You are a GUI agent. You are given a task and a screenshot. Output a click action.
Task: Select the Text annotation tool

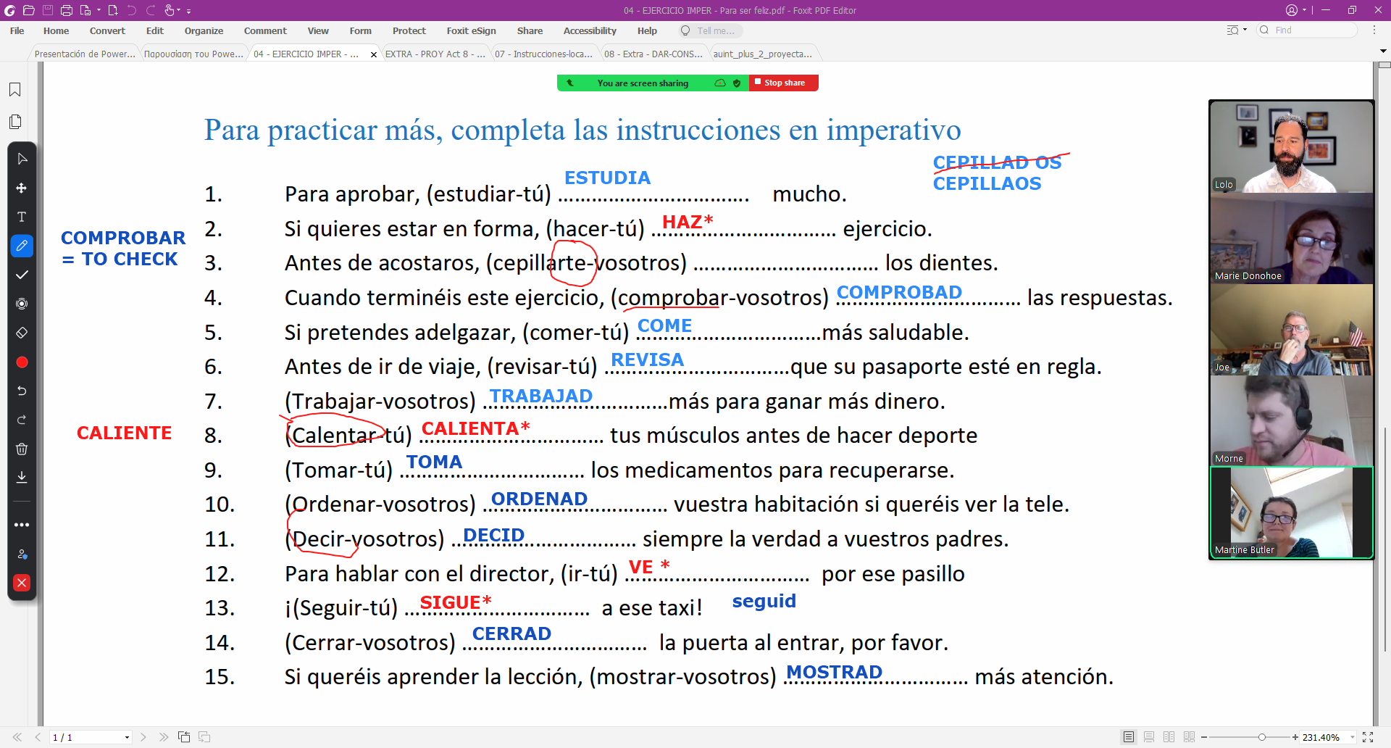coord(22,217)
